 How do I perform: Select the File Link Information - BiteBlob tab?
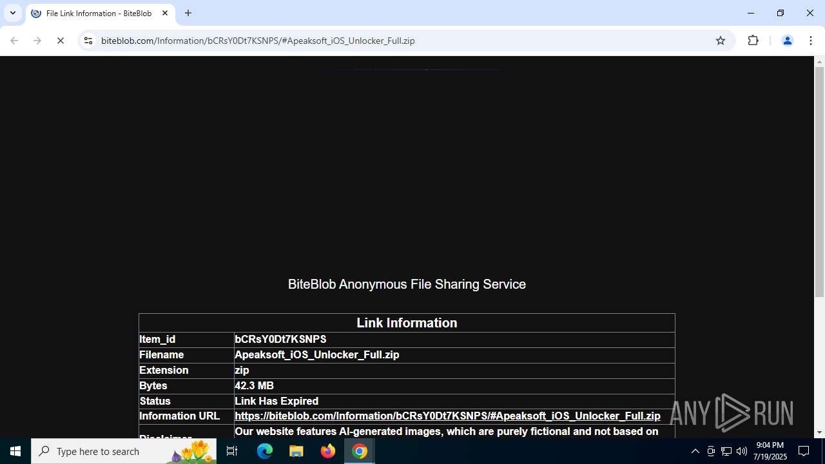pos(100,14)
